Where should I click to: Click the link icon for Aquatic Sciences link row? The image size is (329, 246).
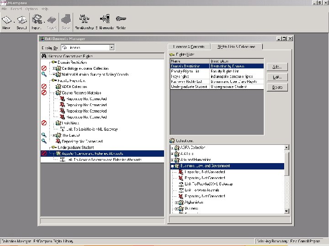63,159
